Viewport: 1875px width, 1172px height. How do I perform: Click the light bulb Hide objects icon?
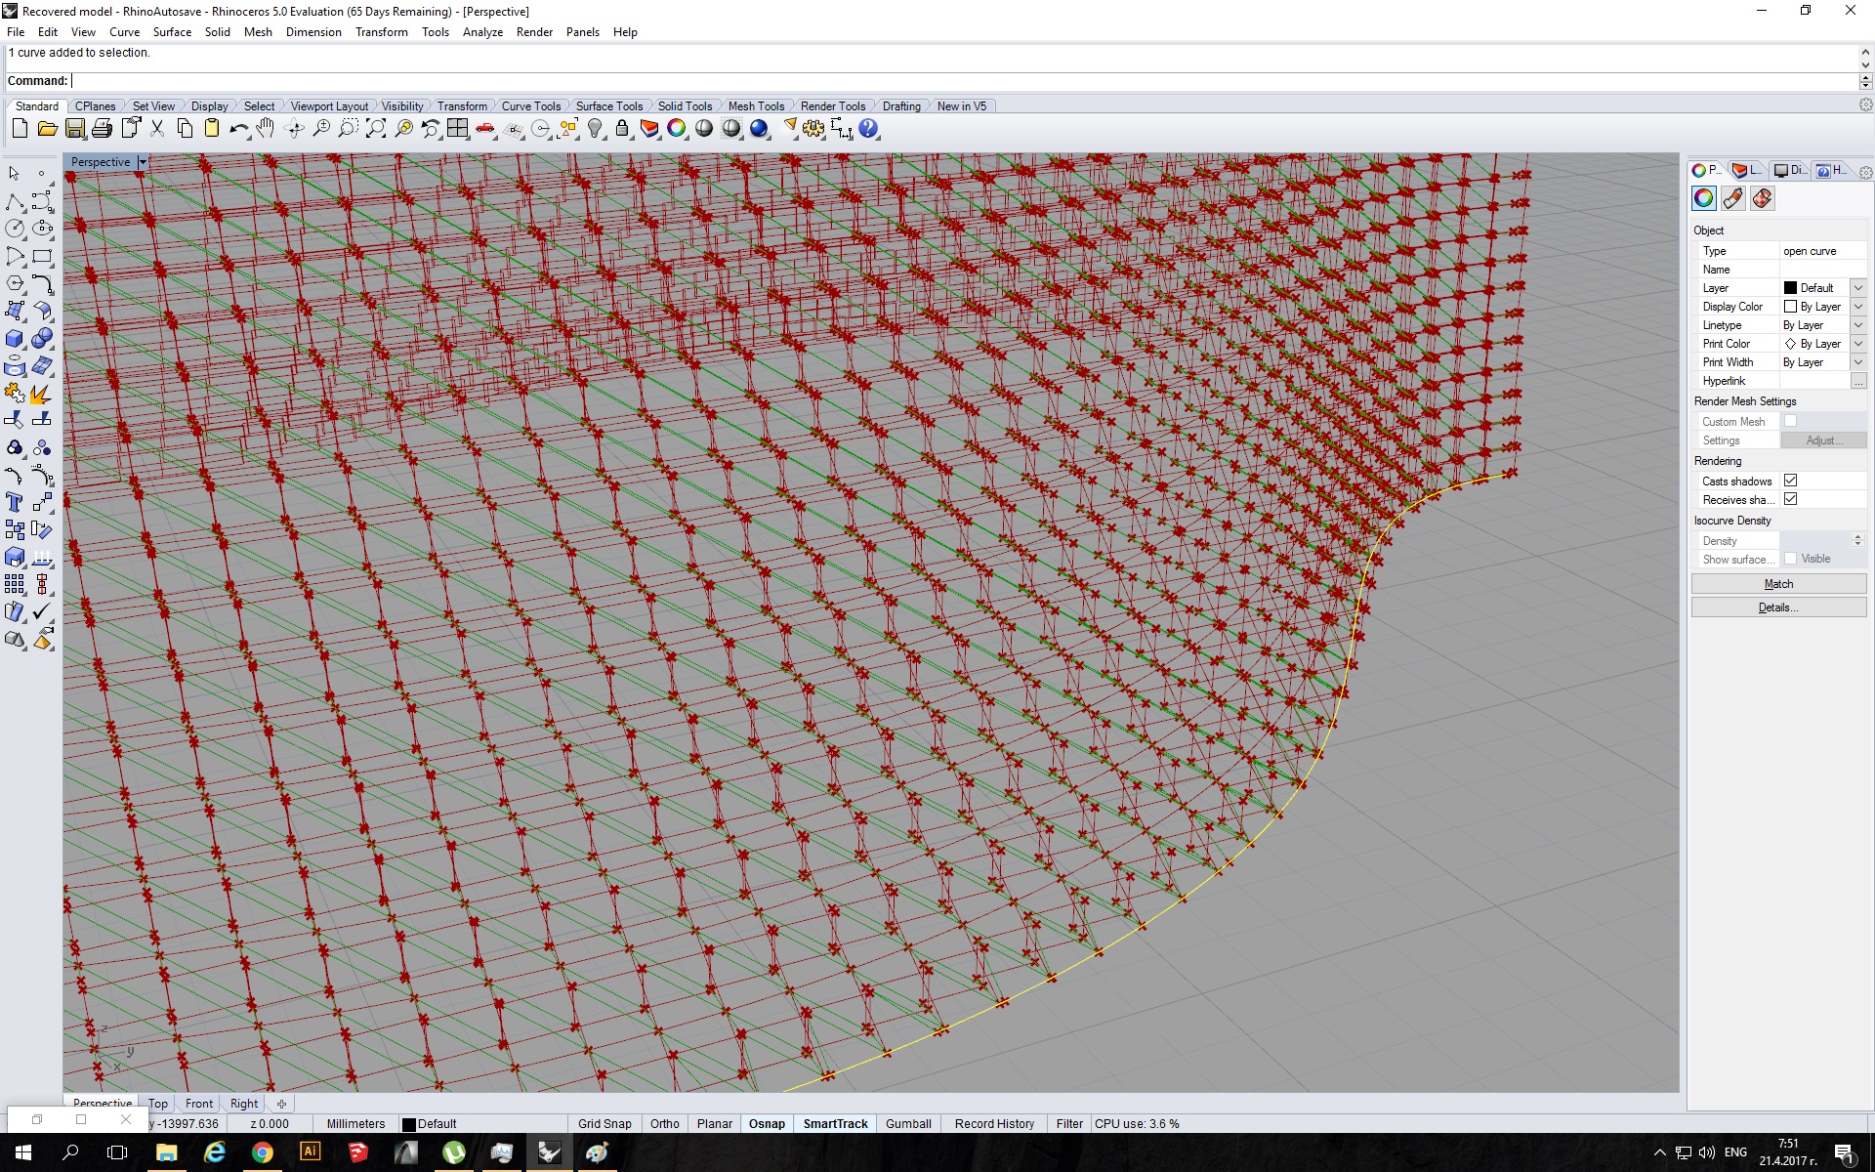pos(595,128)
